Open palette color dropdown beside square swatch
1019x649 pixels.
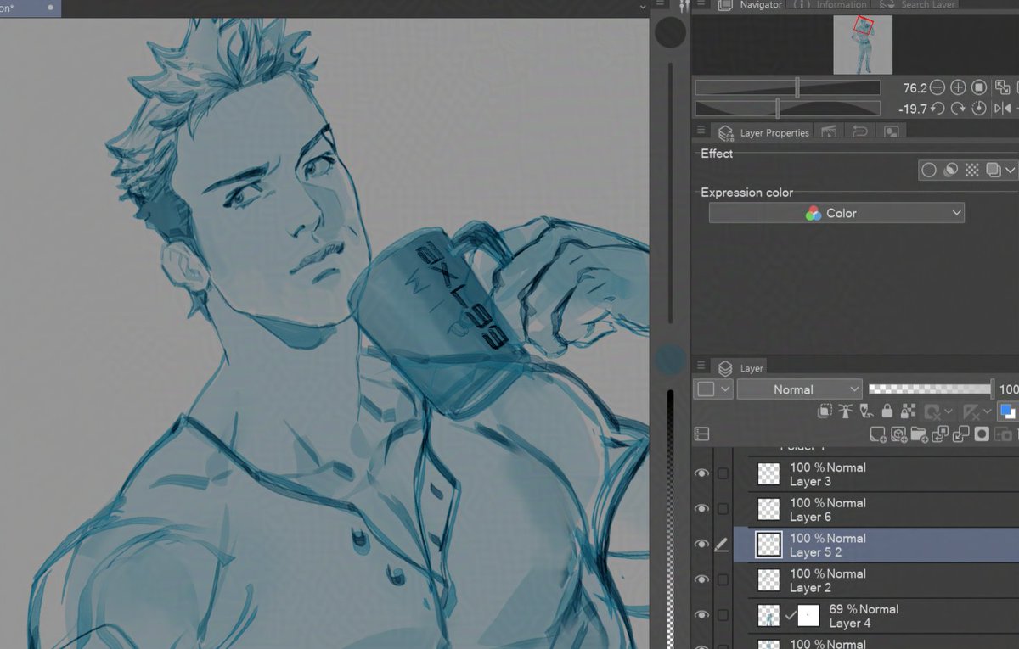725,389
